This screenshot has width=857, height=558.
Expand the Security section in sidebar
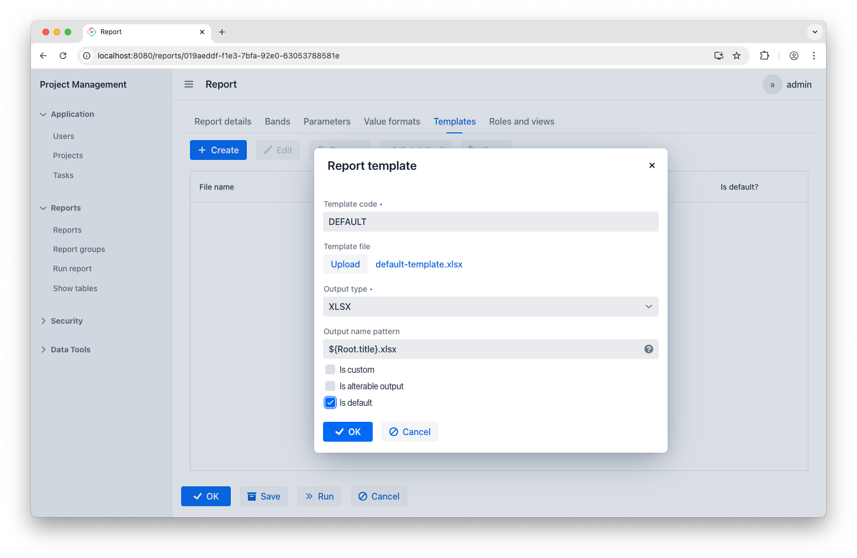pos(66,321)
